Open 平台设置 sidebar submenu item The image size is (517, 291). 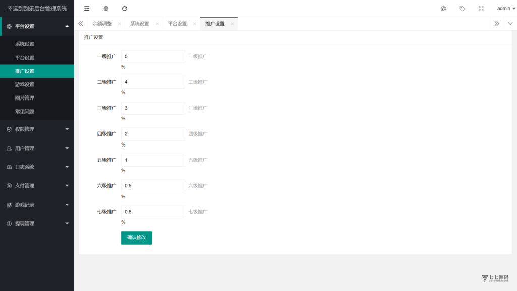pos(37,58)
